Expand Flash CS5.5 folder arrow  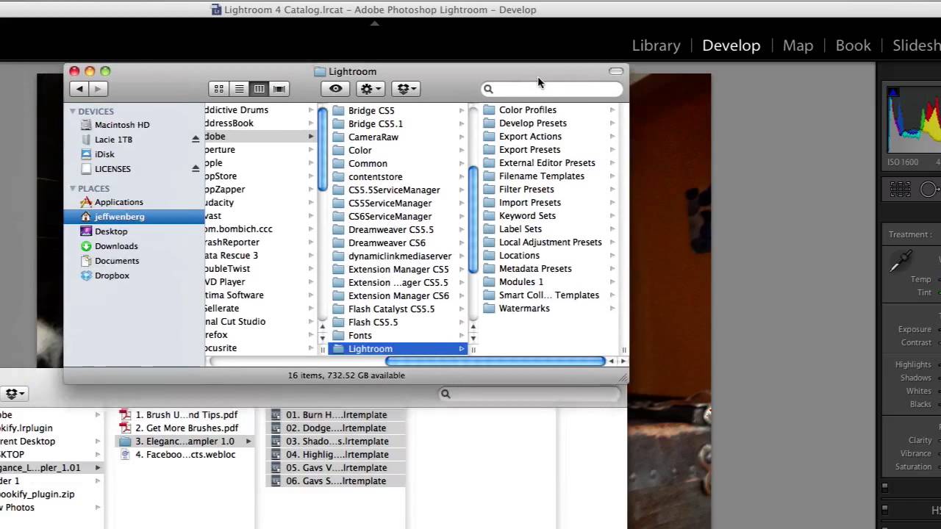(x=462, y=323)
